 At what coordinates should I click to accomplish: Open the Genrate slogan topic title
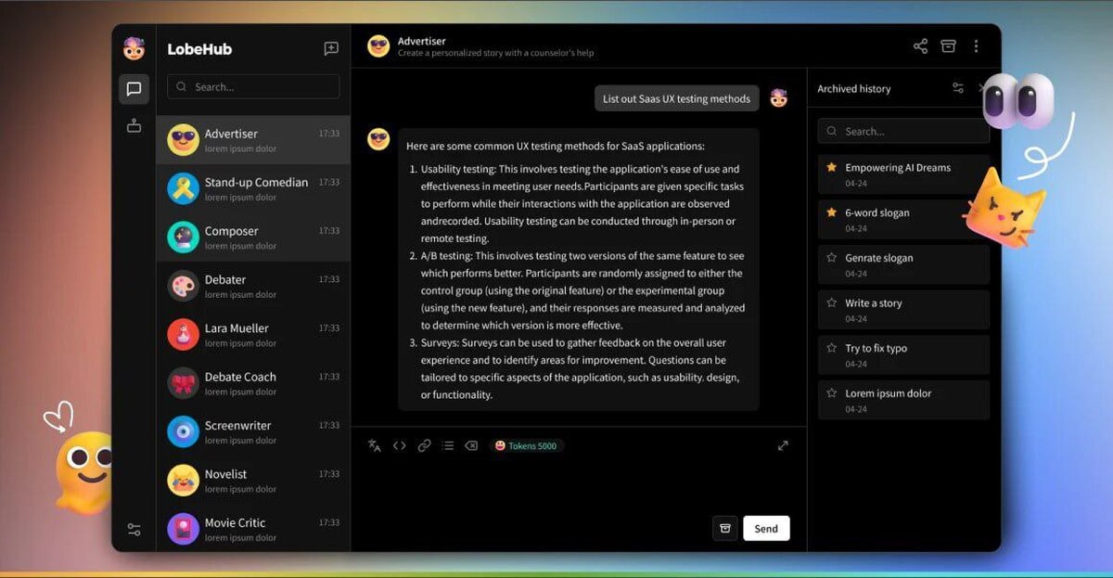879,258
